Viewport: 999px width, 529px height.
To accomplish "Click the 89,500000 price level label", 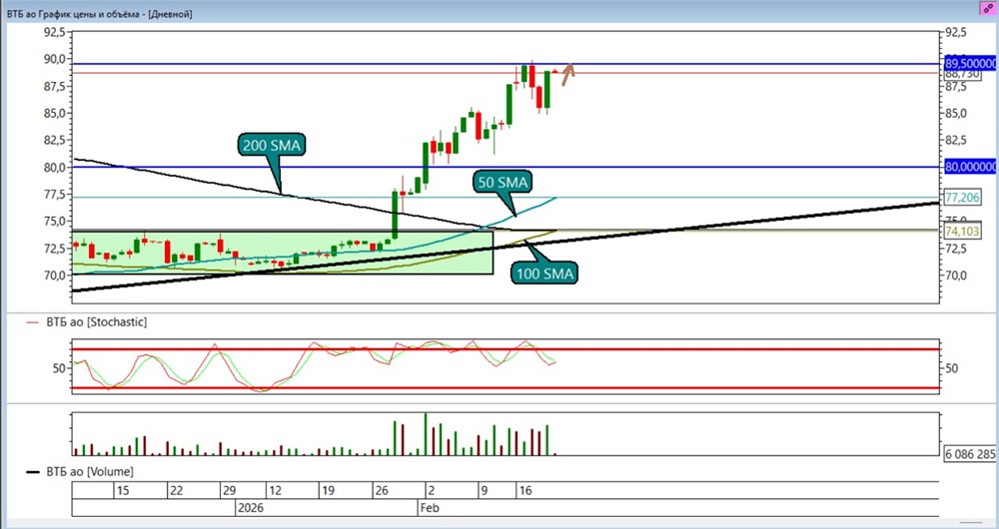I will coord(970,64).
